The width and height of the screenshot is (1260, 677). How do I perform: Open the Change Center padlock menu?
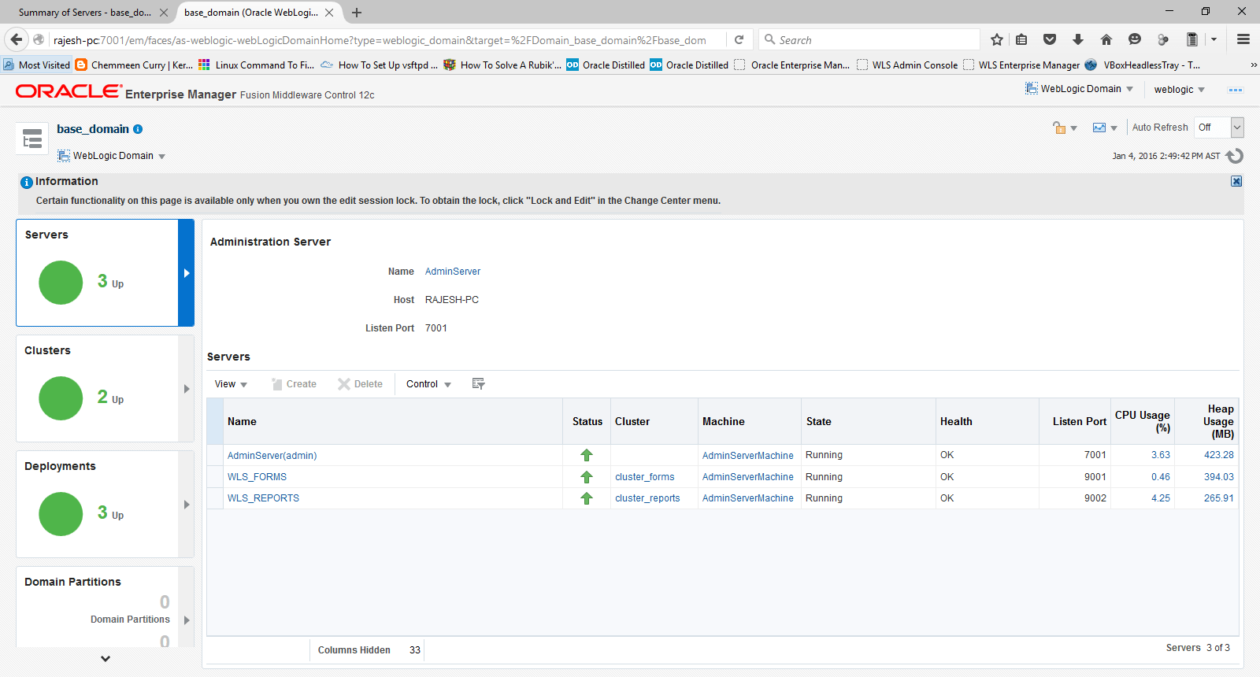tap(1064, 128)
